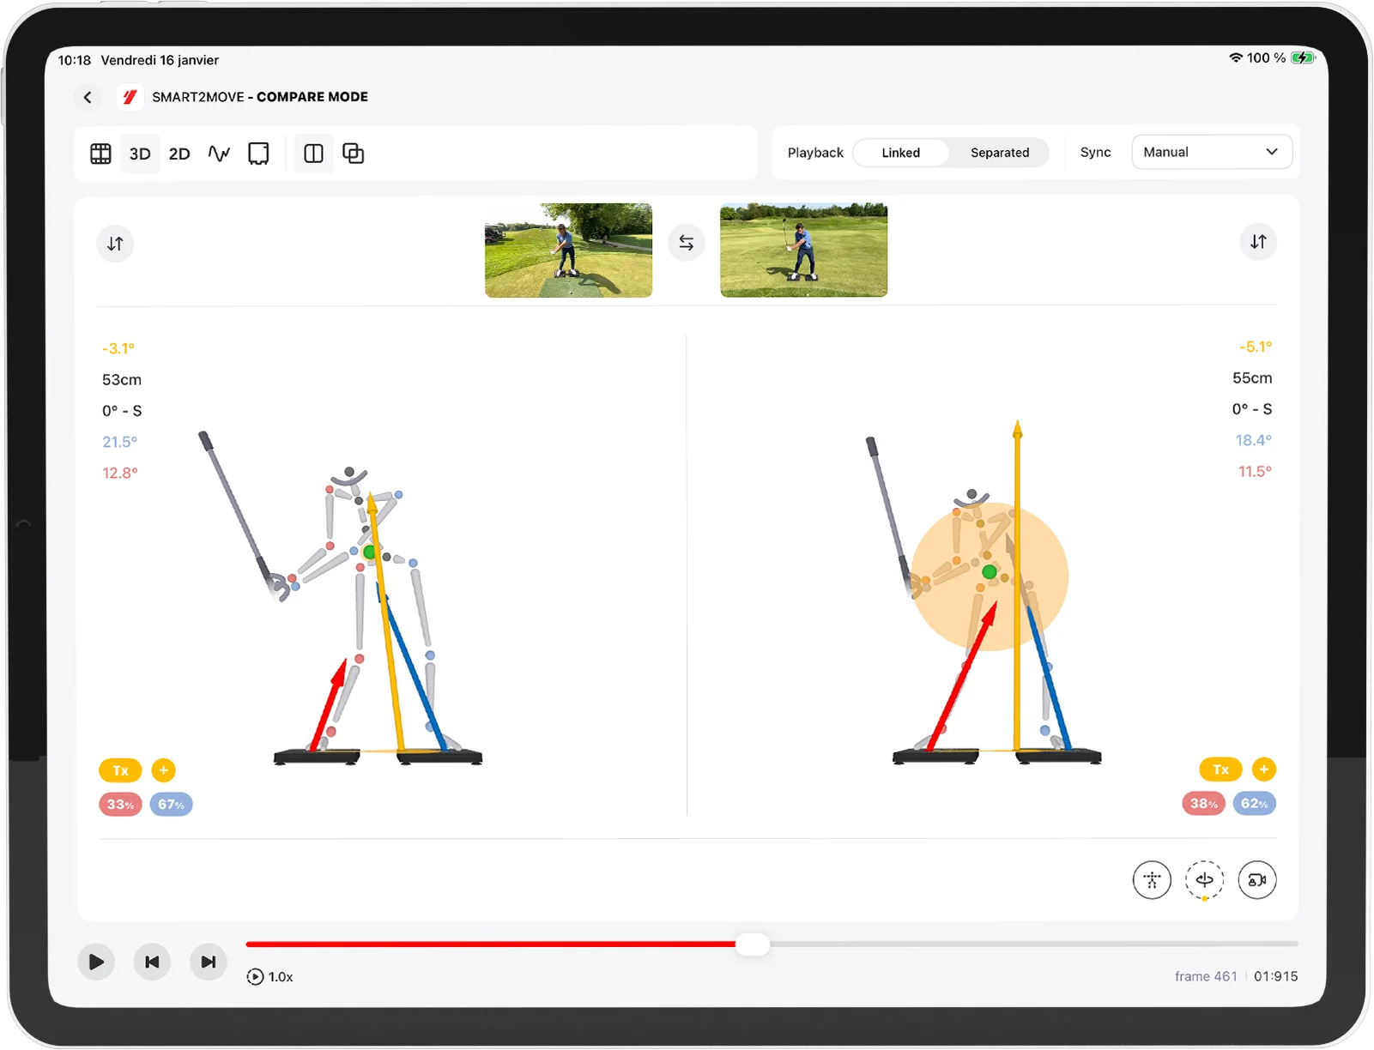The width and height of the screenshot is (1374, 1050).
Task: Switch to overlay comparison layout
Action: (354, 154)
